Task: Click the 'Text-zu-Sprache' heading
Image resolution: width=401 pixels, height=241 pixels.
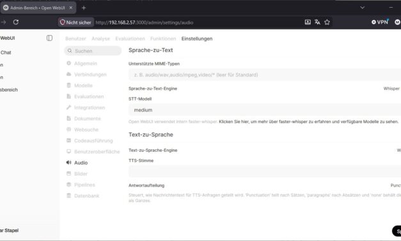Action: (x=151, y=135)
